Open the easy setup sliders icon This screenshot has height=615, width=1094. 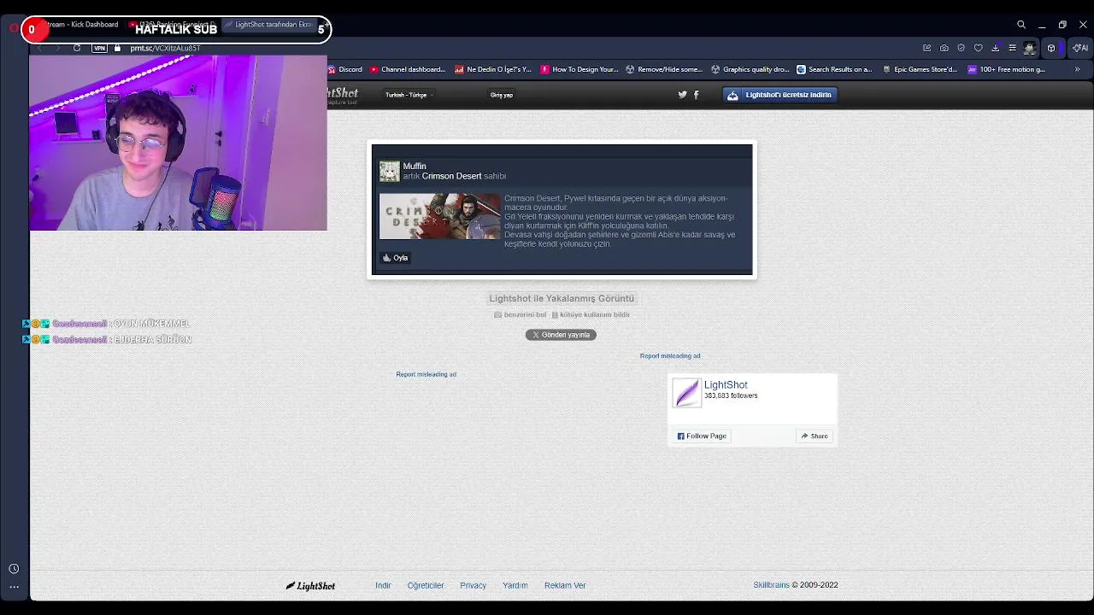coord(1012,48)
